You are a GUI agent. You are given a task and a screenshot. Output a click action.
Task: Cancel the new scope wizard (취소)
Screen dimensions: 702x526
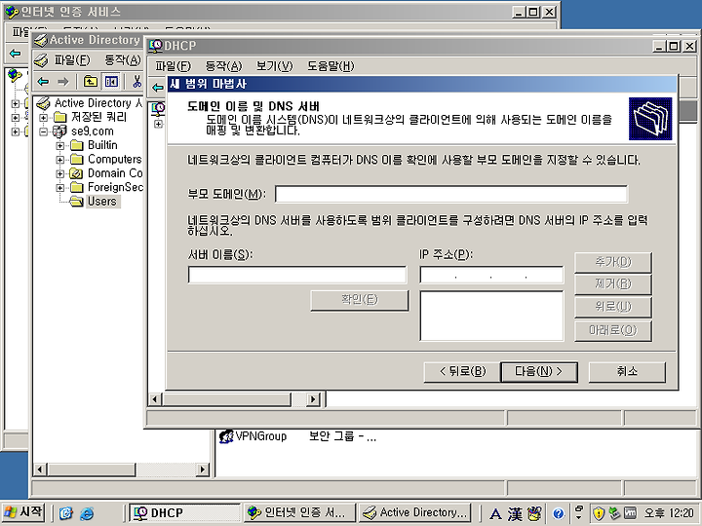click(627, 372)
